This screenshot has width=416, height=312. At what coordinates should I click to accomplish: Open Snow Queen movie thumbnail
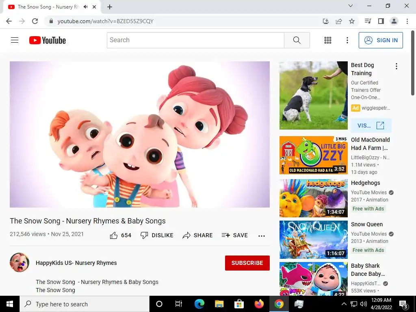pyautogui.click(x=313, y=240)
